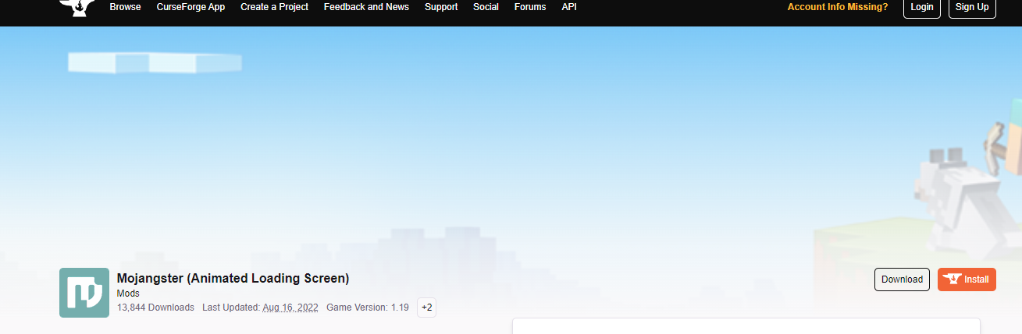Click the CurseForge anvil logo
The image size is (1022, 334).
pos(77,8)
